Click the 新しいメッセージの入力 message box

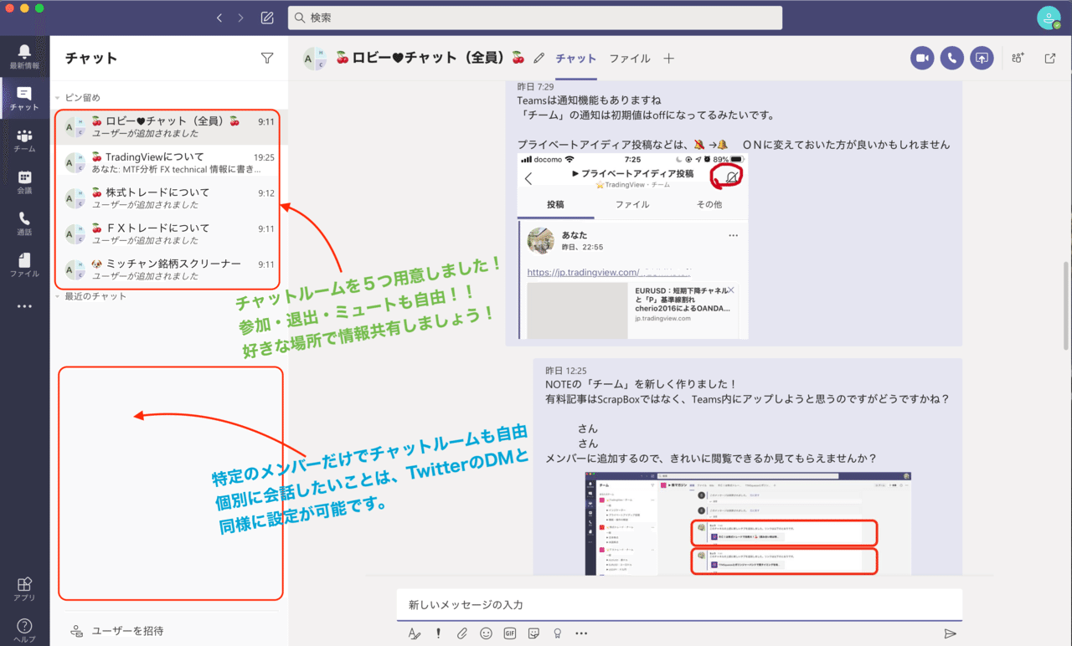679,604
